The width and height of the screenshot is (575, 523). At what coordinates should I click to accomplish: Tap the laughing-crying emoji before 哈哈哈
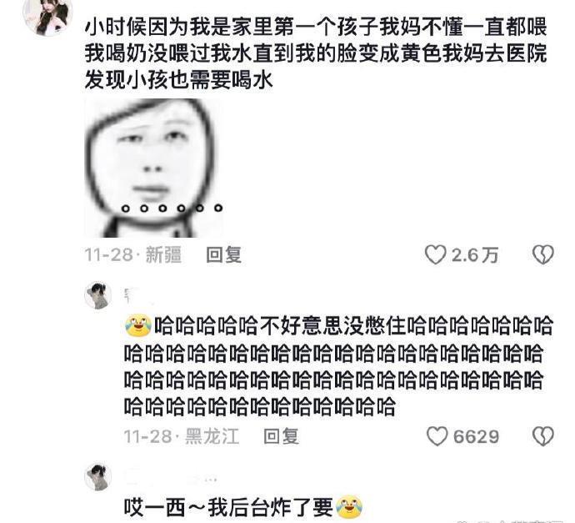[138, 325]
